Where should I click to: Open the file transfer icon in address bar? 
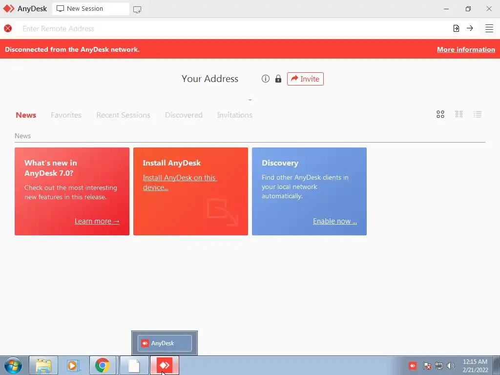pyautogui.click(x=457, y=28)
